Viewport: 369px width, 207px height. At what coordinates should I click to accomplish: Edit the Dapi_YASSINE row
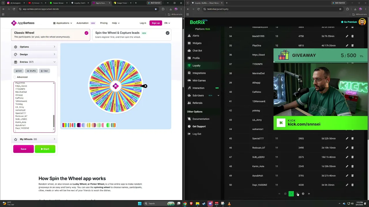(347, 185)
